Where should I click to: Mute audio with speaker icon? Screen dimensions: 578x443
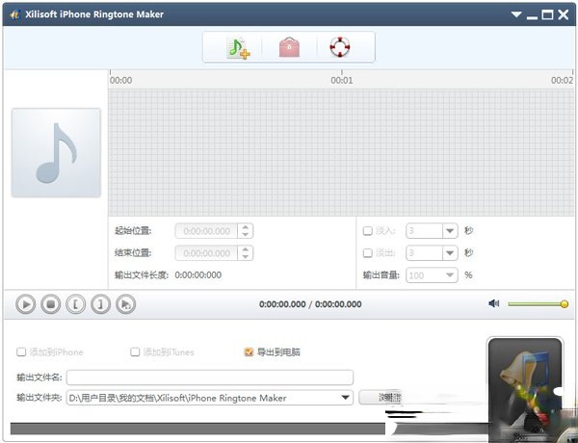coord(493,303)
